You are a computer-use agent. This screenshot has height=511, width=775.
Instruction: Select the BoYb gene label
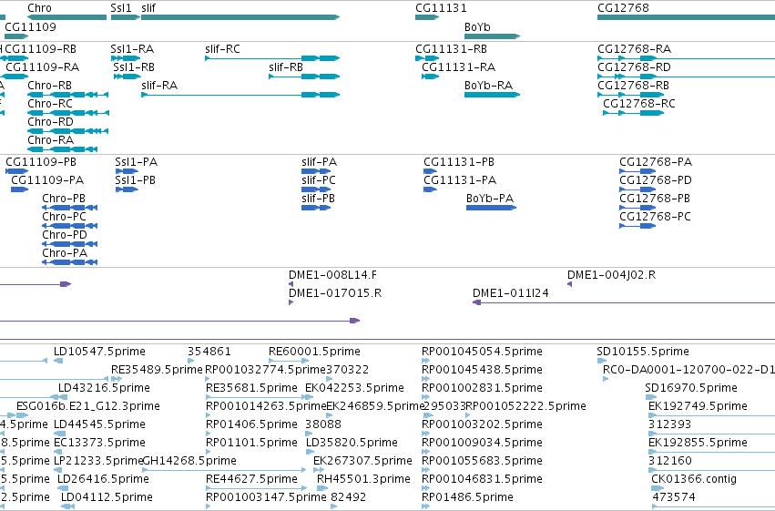[477, 27]
